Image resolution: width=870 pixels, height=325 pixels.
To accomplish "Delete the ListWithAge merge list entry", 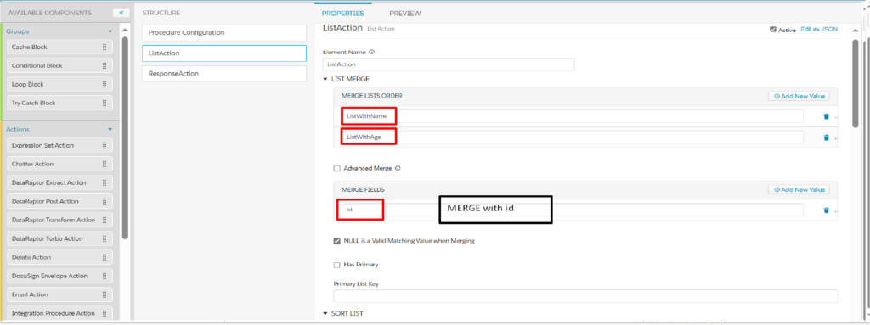I will click(826, 137).
